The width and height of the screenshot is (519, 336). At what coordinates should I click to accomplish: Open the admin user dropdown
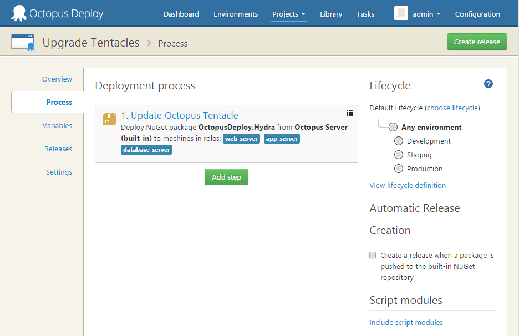[426, 14]
